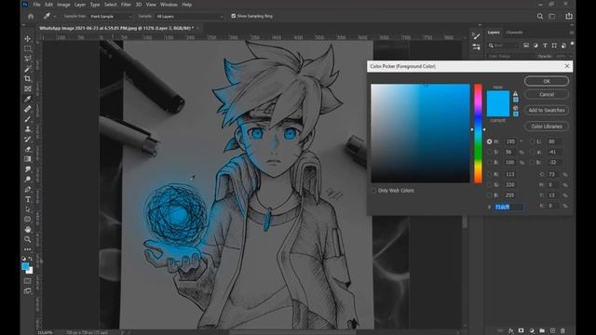Open the Image menu
Viewport: 596px width, 335px height.
63,5
